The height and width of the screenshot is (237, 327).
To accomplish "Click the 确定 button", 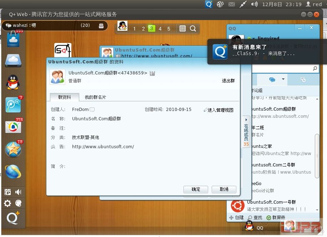I will (196, 189).
